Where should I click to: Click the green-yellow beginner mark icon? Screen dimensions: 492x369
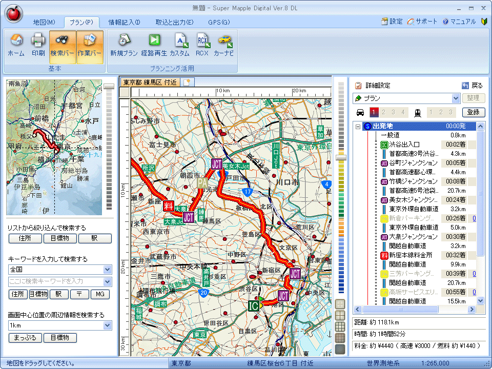[x=484, y=22]
